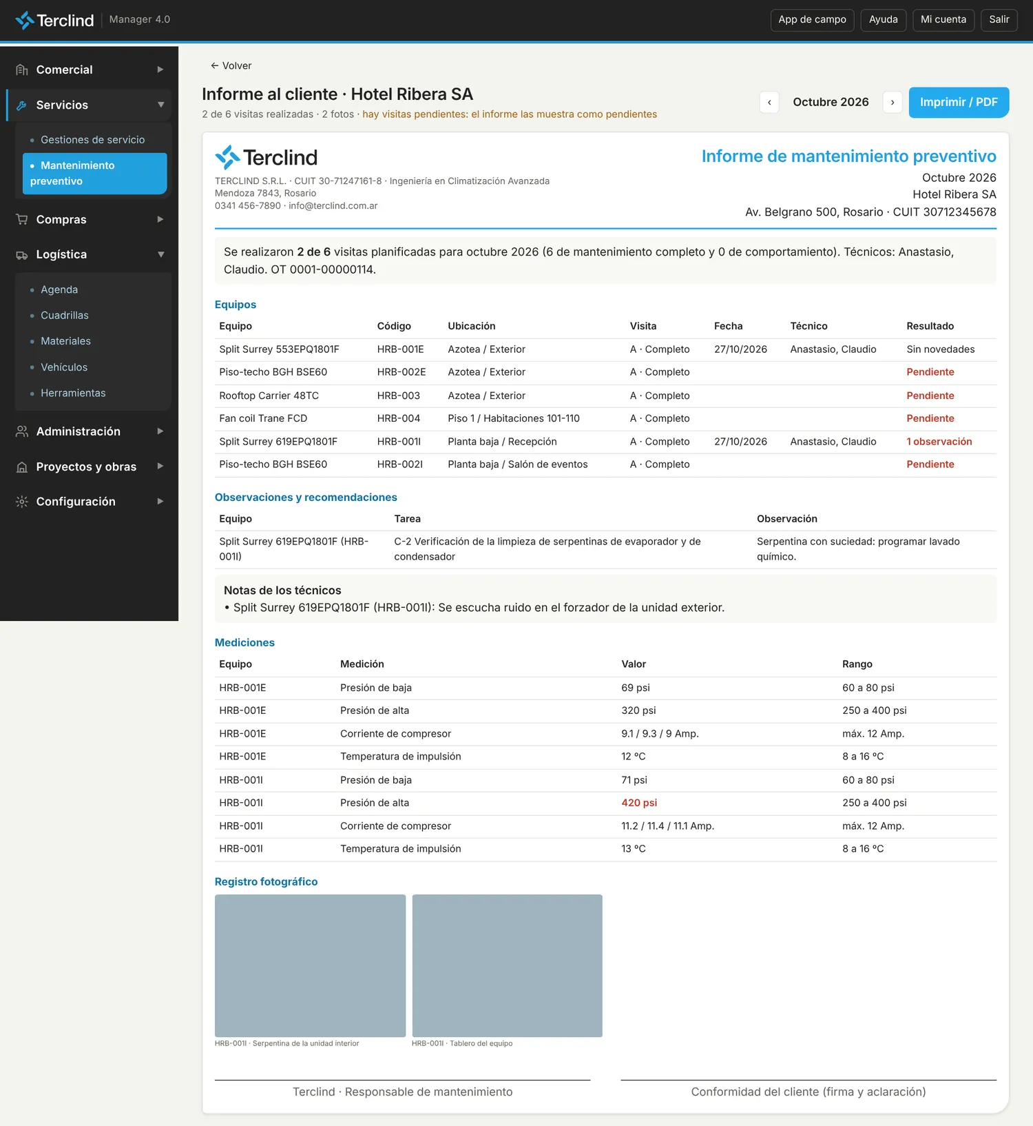Select Mantenimiento preventivo menu item
The image size is (1033, 1126).
(x=95, y=174)
